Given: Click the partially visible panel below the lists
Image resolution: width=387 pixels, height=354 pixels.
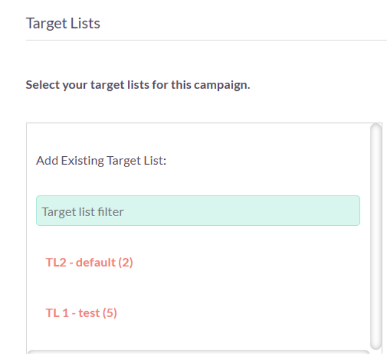Looking at the screenshot, I should point(198,351).
